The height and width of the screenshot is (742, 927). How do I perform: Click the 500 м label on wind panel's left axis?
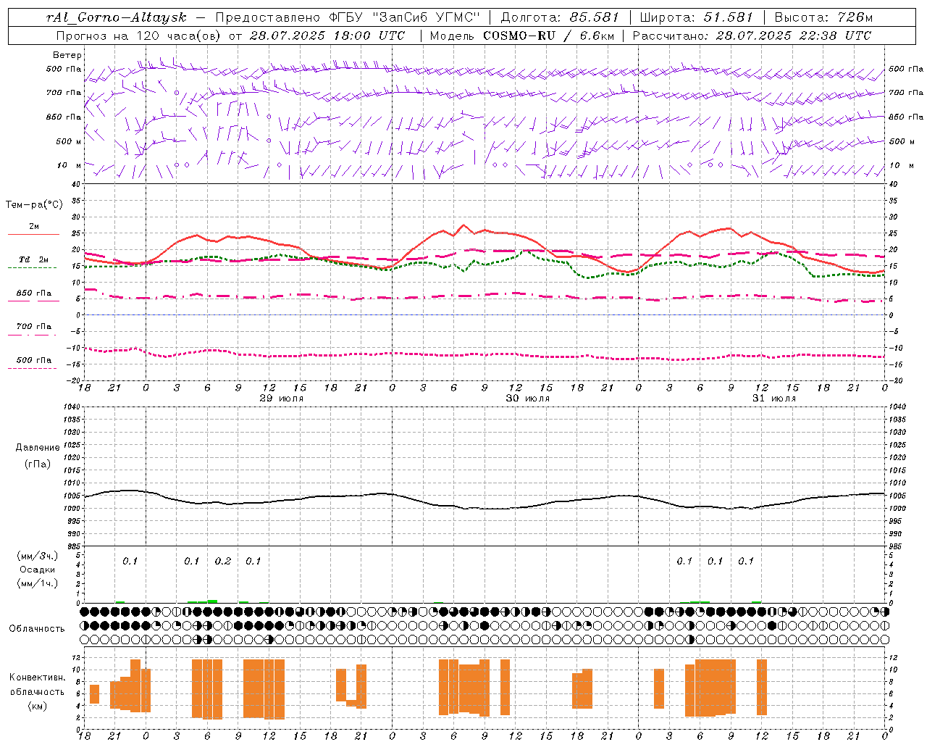(x=69, y=141)
